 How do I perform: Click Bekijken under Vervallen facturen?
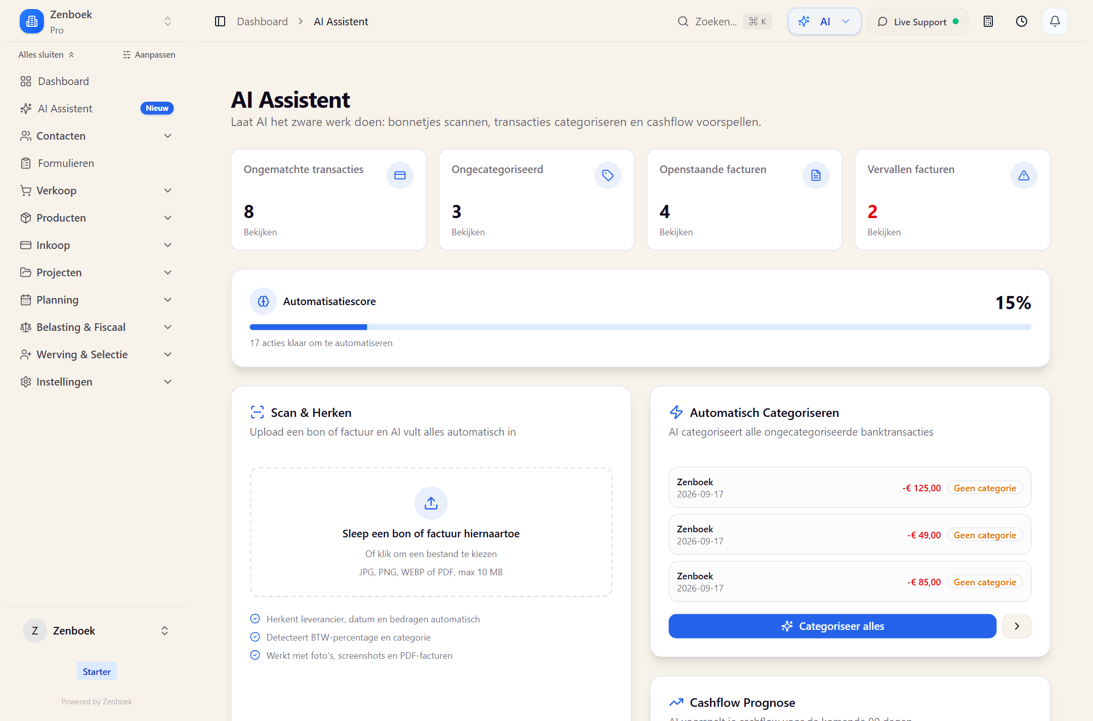pos(884,232)
